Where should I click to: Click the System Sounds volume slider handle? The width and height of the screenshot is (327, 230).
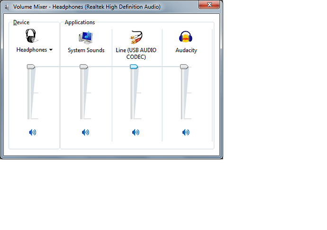click(x=84, y=66)
